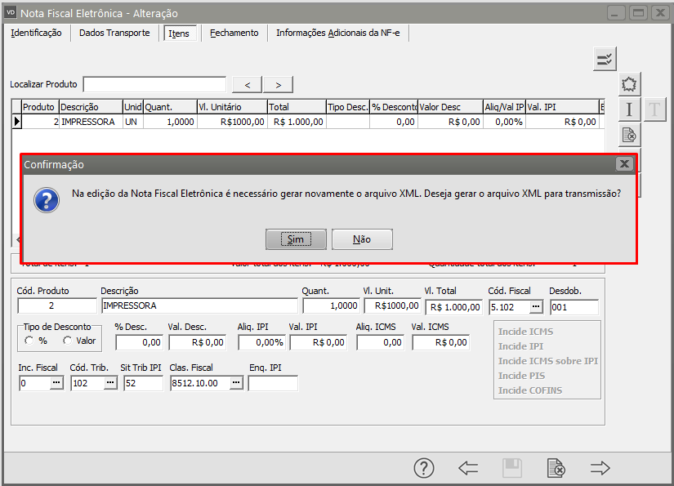Open the Clas. Fiscal lookup button
This screenshot has width=674, height=486.
[x=236, y=383]
